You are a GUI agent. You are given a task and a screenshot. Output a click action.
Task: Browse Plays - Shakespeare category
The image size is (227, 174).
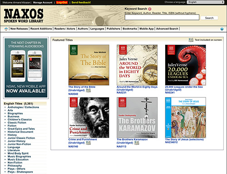(20, 172)
